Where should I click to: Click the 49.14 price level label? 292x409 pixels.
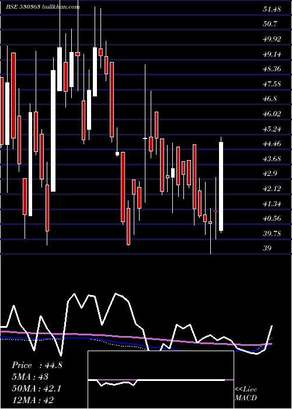coord(272,54)
